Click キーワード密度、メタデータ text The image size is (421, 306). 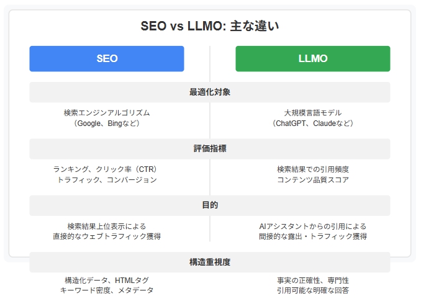(107, 290)
